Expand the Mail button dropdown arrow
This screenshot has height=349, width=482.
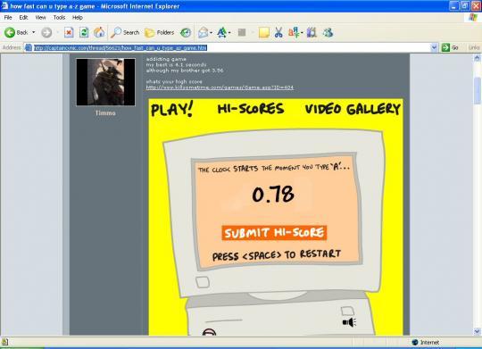[212, 33]
